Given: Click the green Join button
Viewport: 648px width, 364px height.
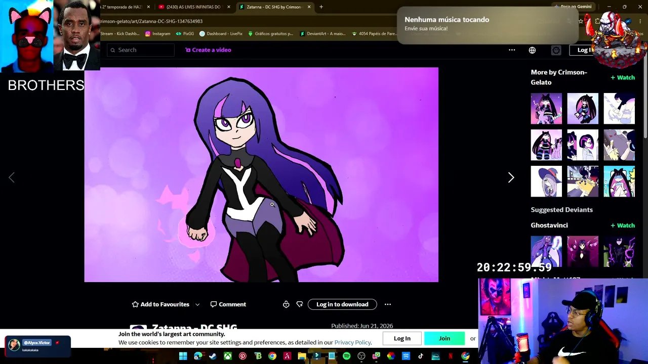Looking at the screenshot, I should pyautogui.click(x=444, y=338).
